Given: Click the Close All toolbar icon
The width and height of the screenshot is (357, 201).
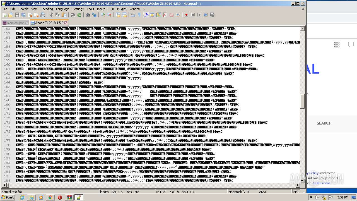Looking at the screenshot, I should 36,15.
